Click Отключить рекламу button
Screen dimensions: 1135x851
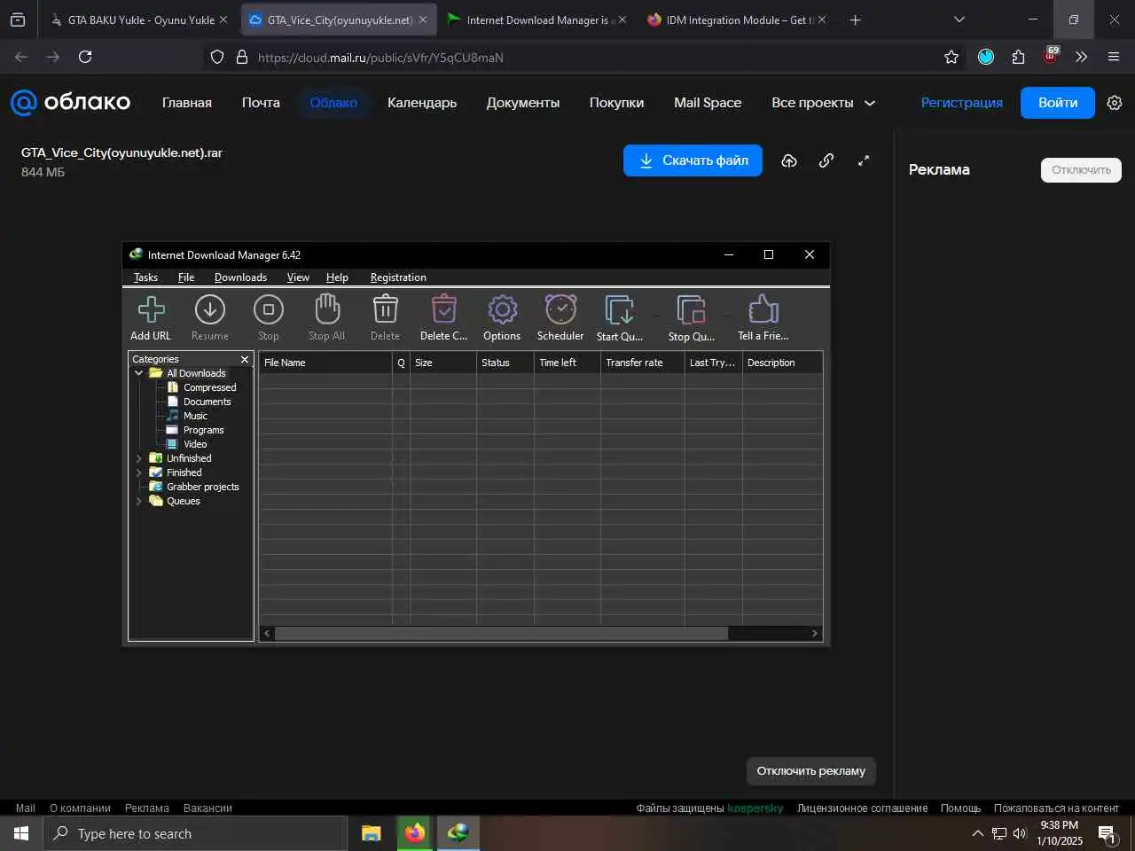pos(810,771)
